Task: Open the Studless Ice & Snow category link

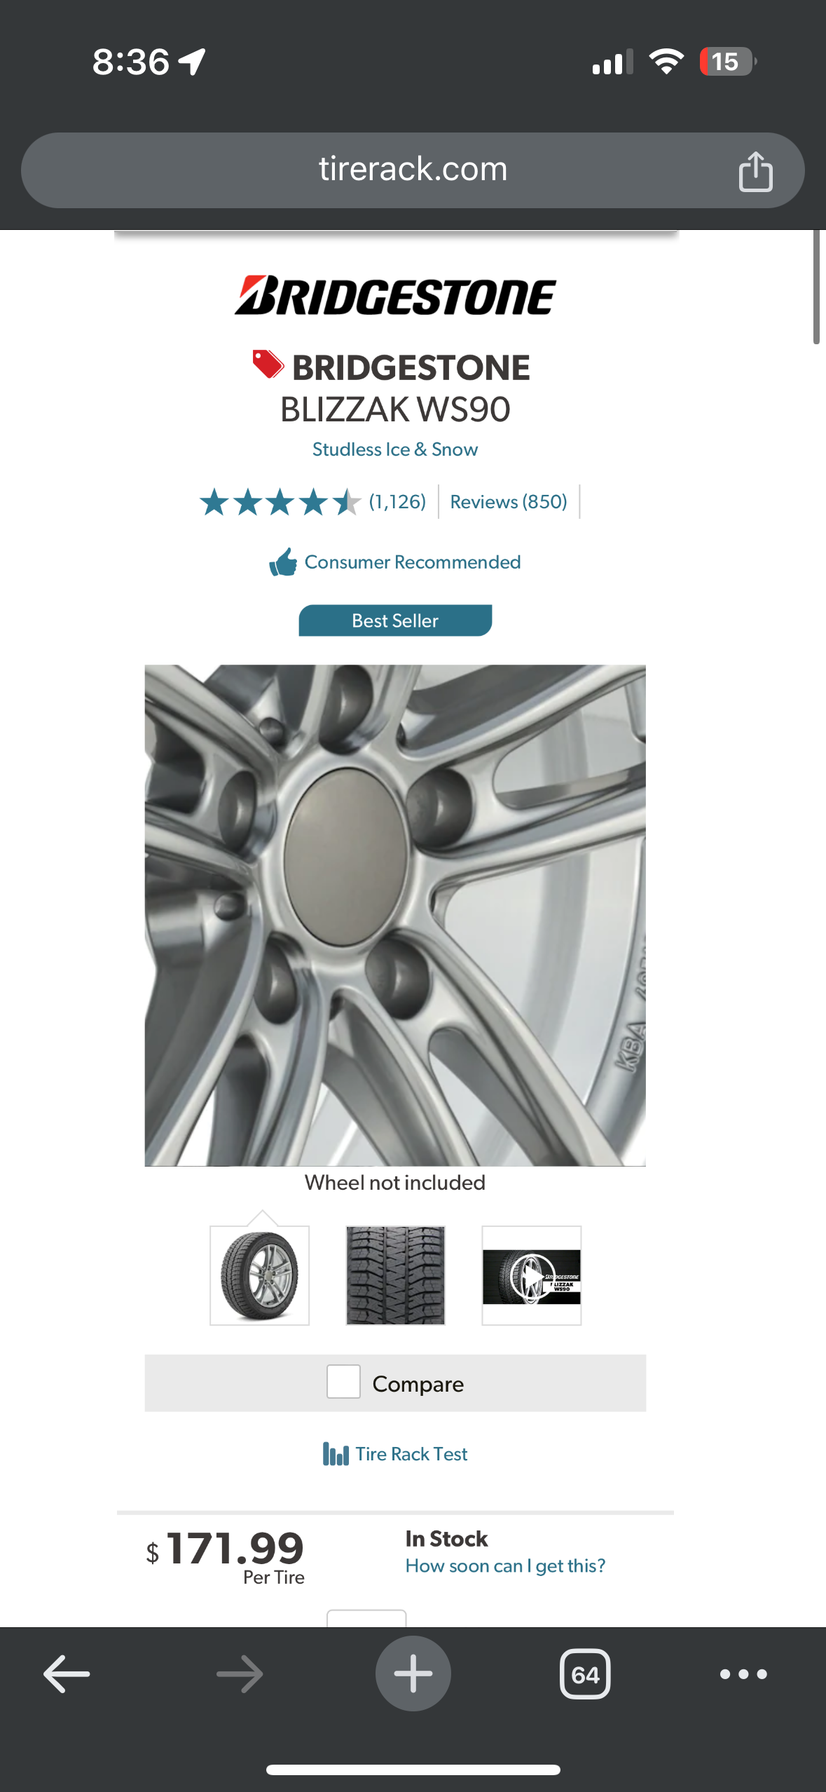Action: click(x=395, y=449)
